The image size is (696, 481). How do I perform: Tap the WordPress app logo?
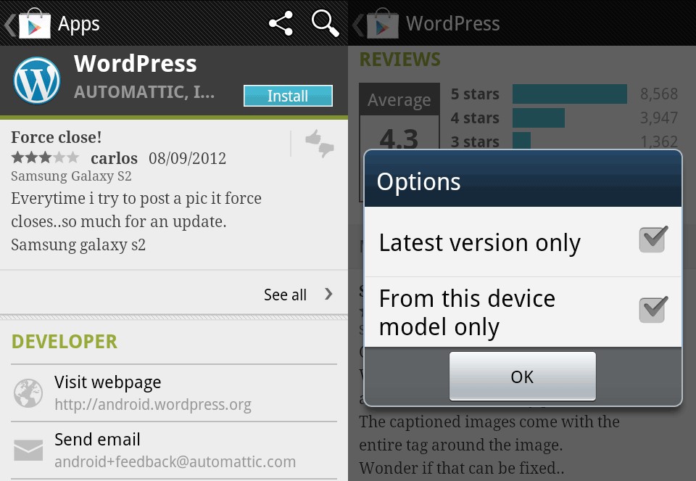[37, 81]
